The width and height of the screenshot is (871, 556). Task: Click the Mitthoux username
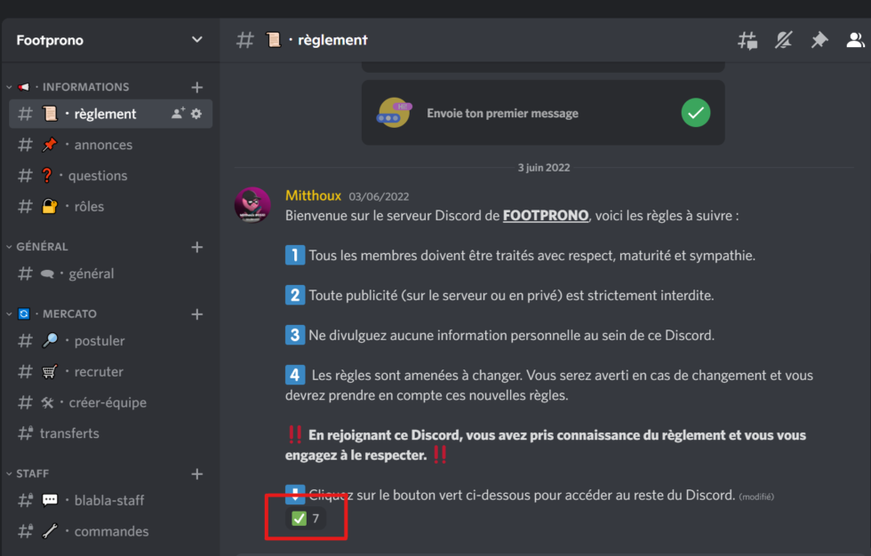(313, 195)
